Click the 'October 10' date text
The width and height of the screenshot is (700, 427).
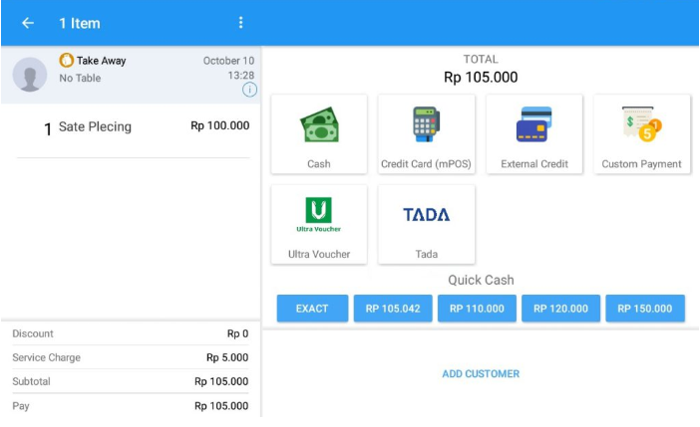pyautogui.click(x=228, y=61)
